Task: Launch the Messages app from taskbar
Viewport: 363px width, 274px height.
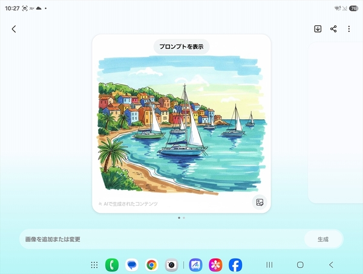Action: point(132,265)
